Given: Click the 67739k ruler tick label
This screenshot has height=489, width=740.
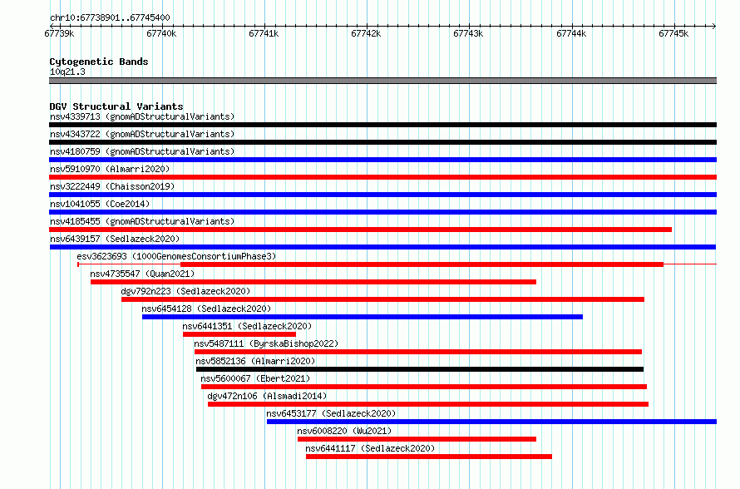Looking at the screenshot, I should point(59,33).
